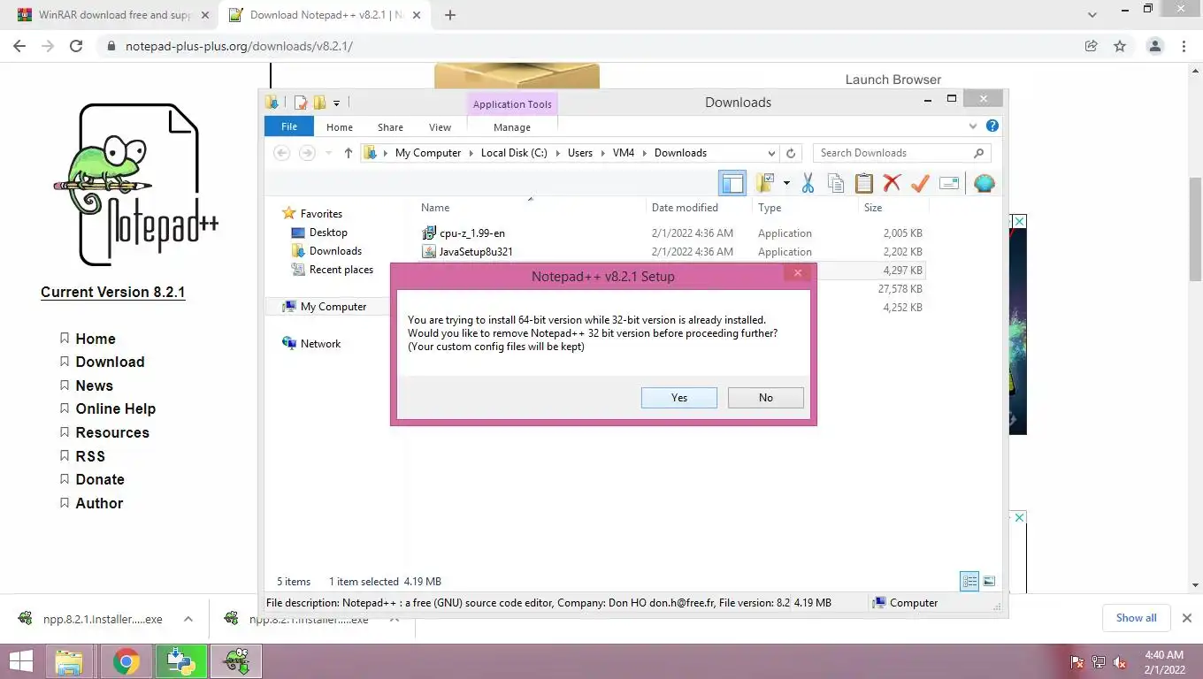The width and height of the screenshot is (1203, 679).
Task: Open Chrome tab search chevron
Action: (1092, 15)
